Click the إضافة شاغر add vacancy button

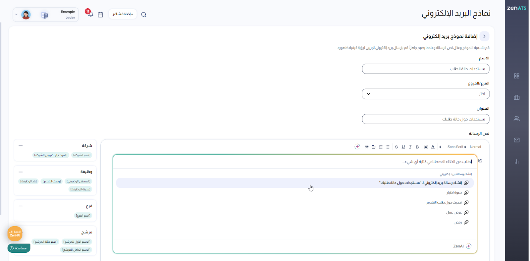(123, 14)
